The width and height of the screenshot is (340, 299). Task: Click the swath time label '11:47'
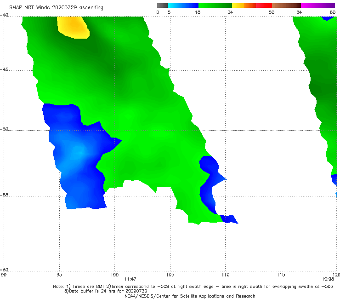tap(130, 279)
